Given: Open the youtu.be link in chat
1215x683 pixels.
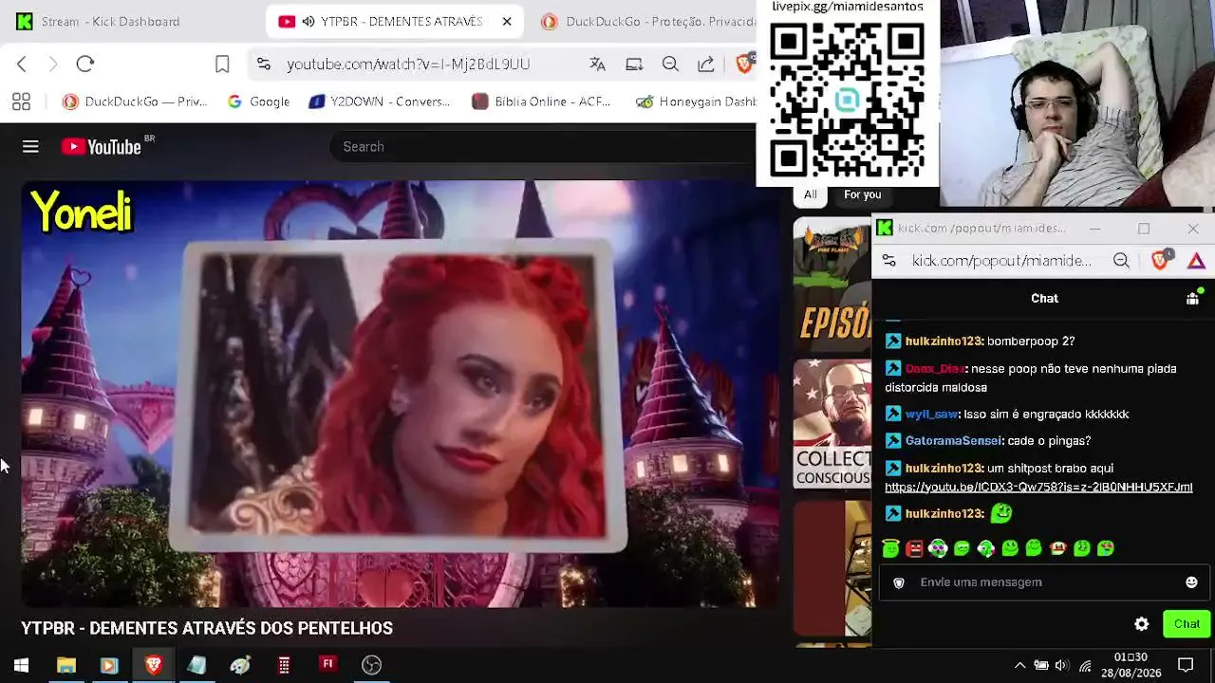Looking at the screenshot, I should pyautogui.click(x=1038, y=487).
